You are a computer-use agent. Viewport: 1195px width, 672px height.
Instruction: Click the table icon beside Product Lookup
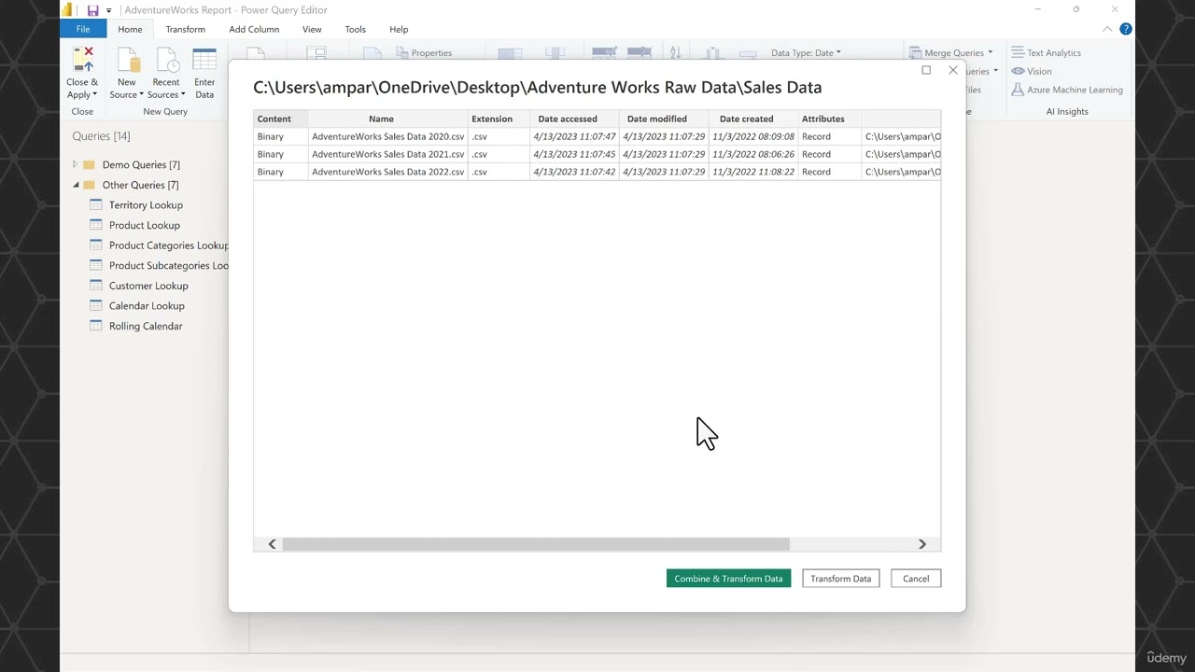pyautogui.click(x=95, y=225)
